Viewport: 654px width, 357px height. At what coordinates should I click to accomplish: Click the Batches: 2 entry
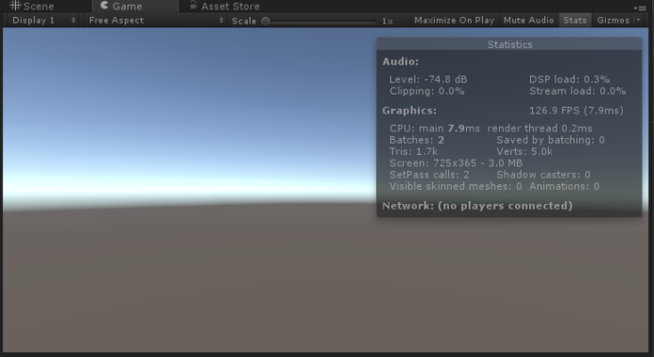(x=417, y=140)
